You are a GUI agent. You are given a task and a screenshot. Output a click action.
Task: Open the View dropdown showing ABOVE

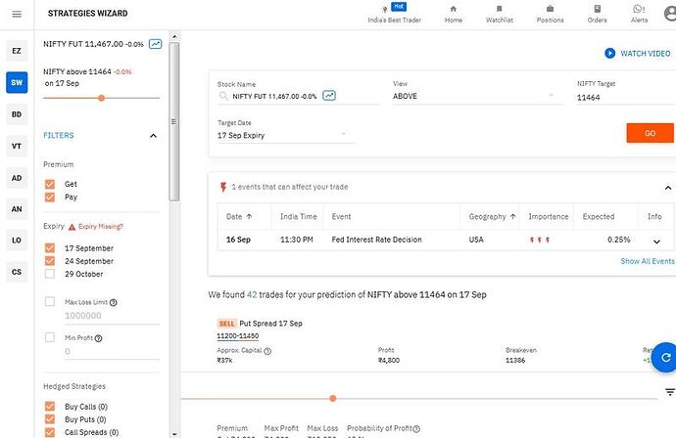[x=473, y=97]
